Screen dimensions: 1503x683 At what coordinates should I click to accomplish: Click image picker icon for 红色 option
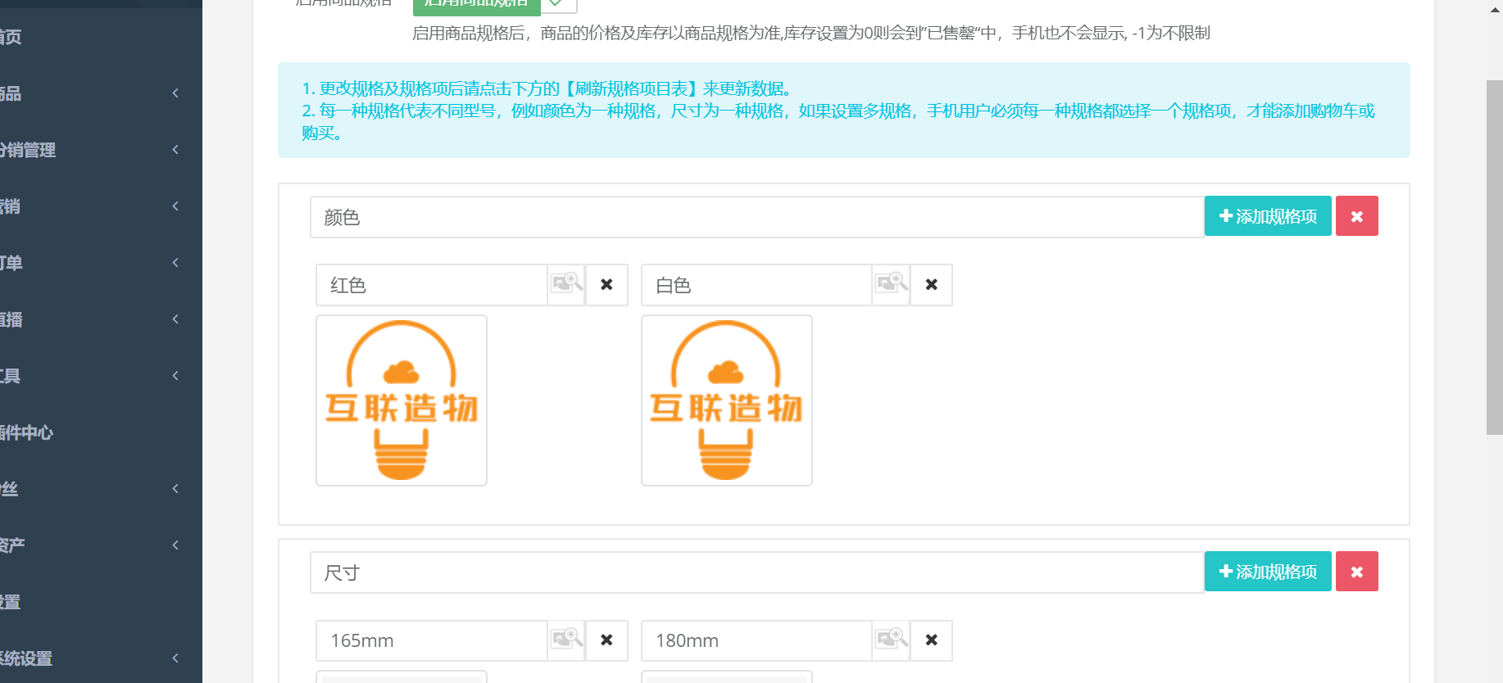pyautogui.click(x=566, y=285)
